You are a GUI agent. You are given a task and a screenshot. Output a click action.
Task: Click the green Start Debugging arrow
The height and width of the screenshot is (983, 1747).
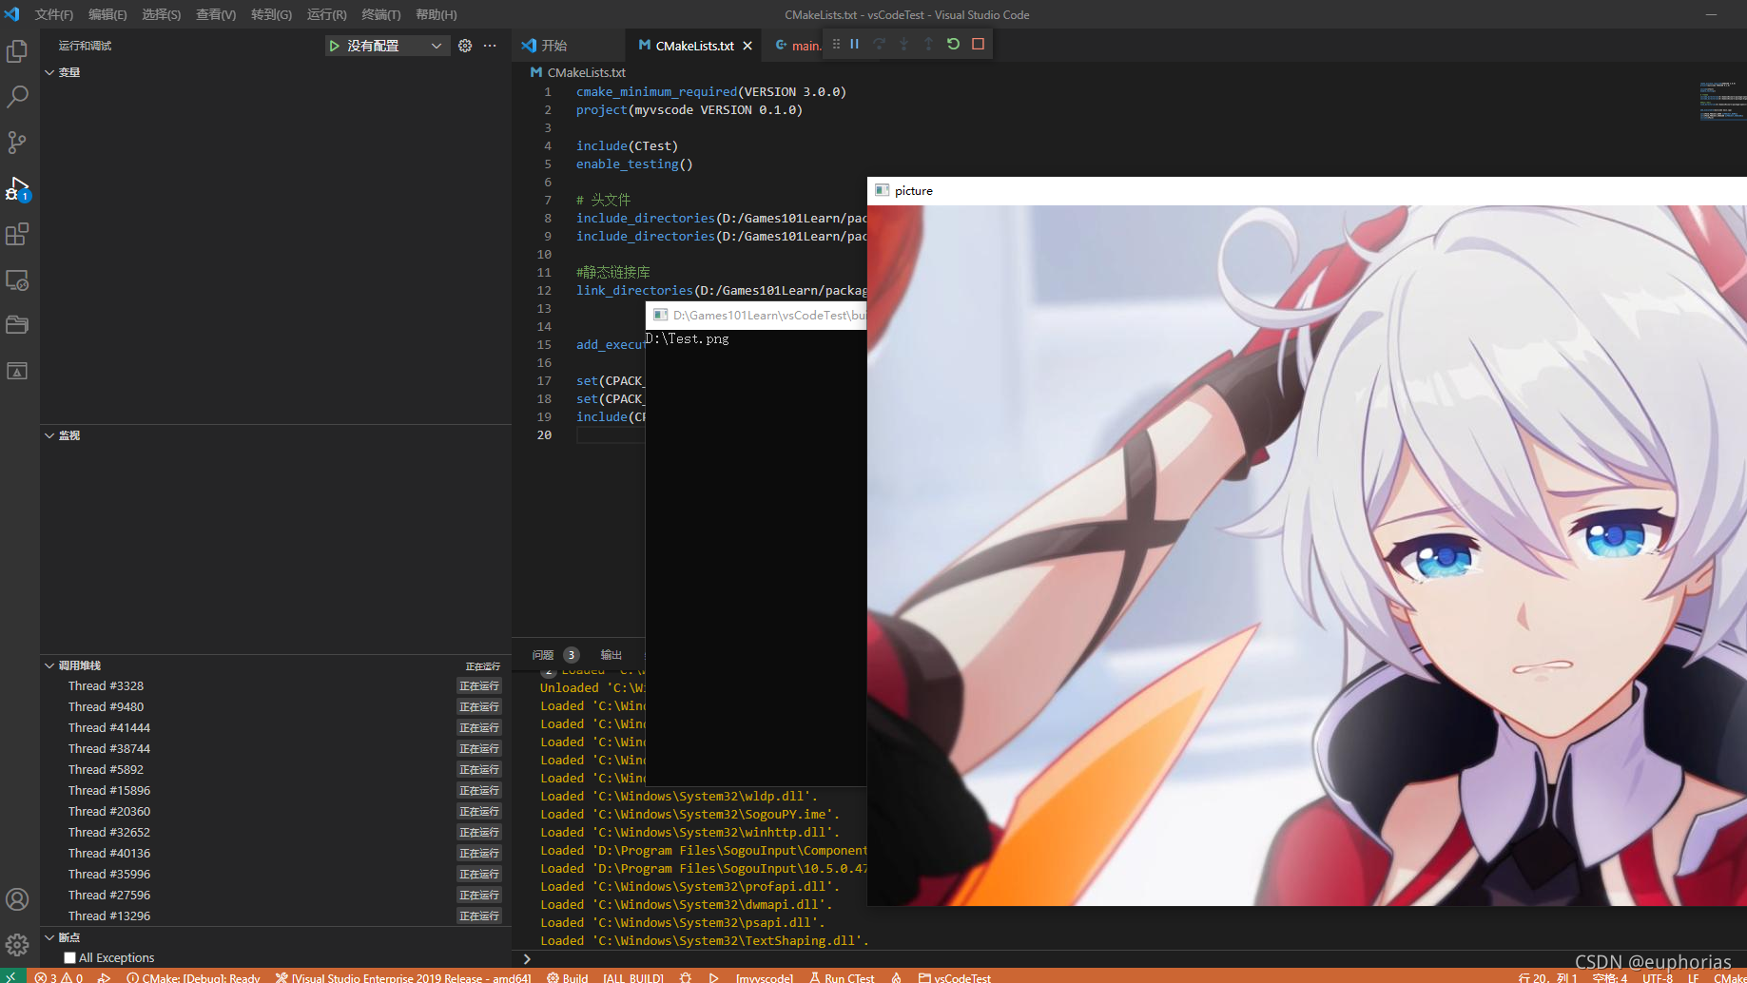[334, 46]
